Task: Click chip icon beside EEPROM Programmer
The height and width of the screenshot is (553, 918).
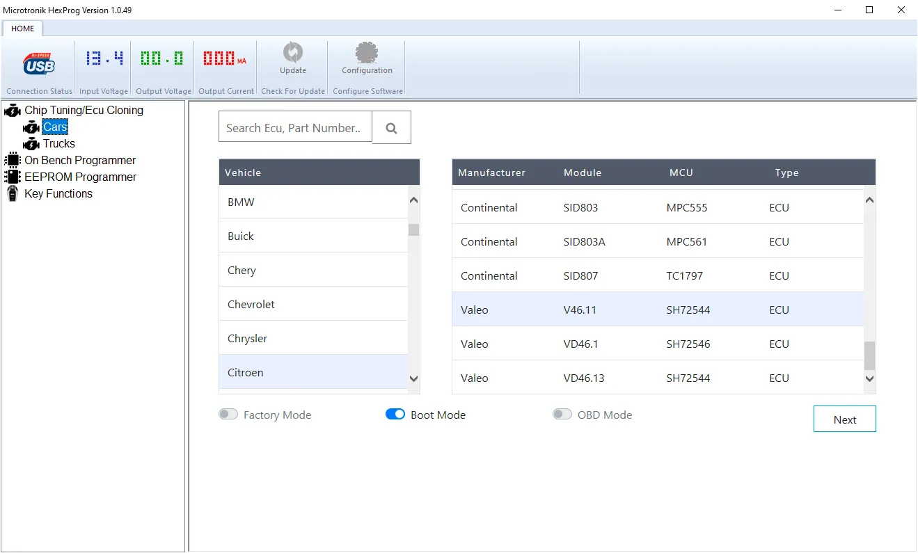Action: 13,177
